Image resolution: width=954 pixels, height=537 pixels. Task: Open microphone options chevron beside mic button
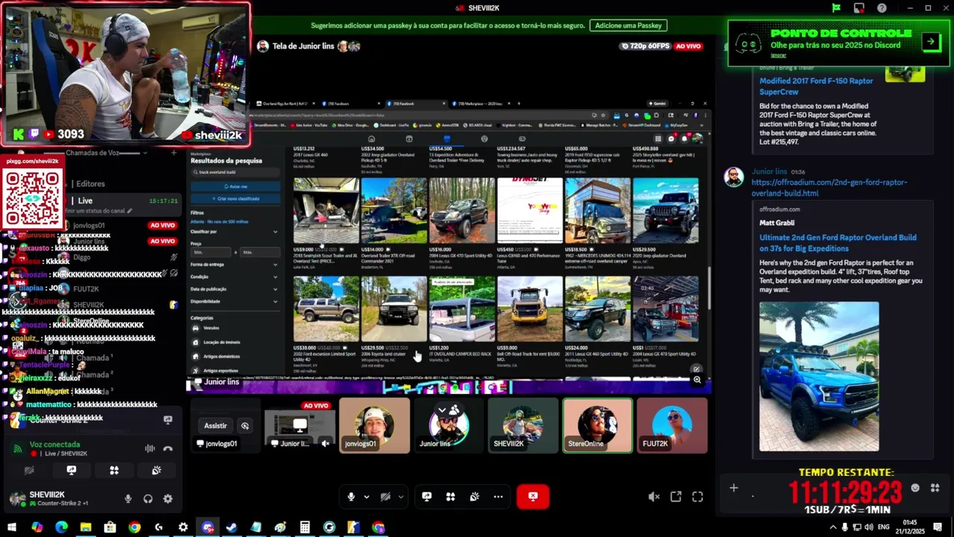point(366,497)
